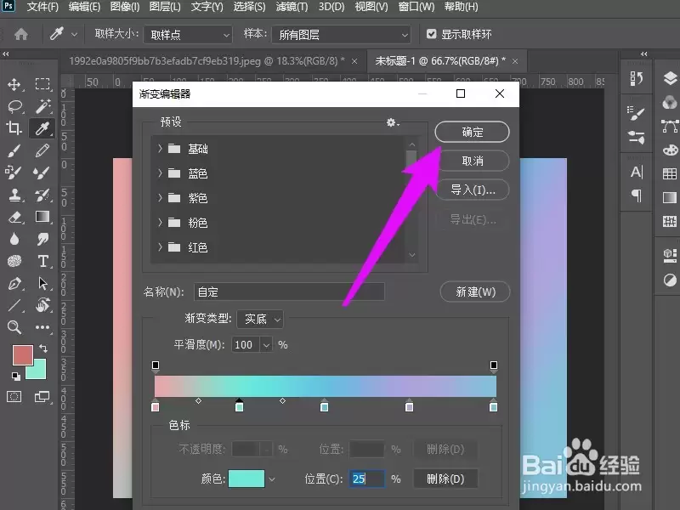This screenshot has width=680, height=510.
Task: Open the extra tools ellipsis
Action: click(x=42, y=327)
